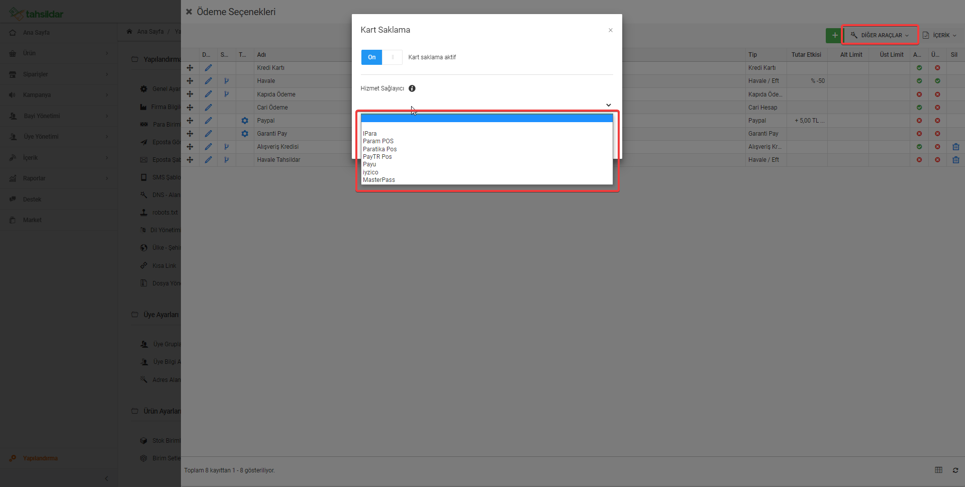965x487 pixels.
Task: Open Destek in the sidebar
Action: pos(59,200)
